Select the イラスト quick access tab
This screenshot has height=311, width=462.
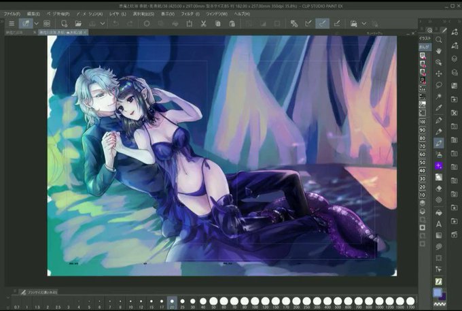[425, 38]
